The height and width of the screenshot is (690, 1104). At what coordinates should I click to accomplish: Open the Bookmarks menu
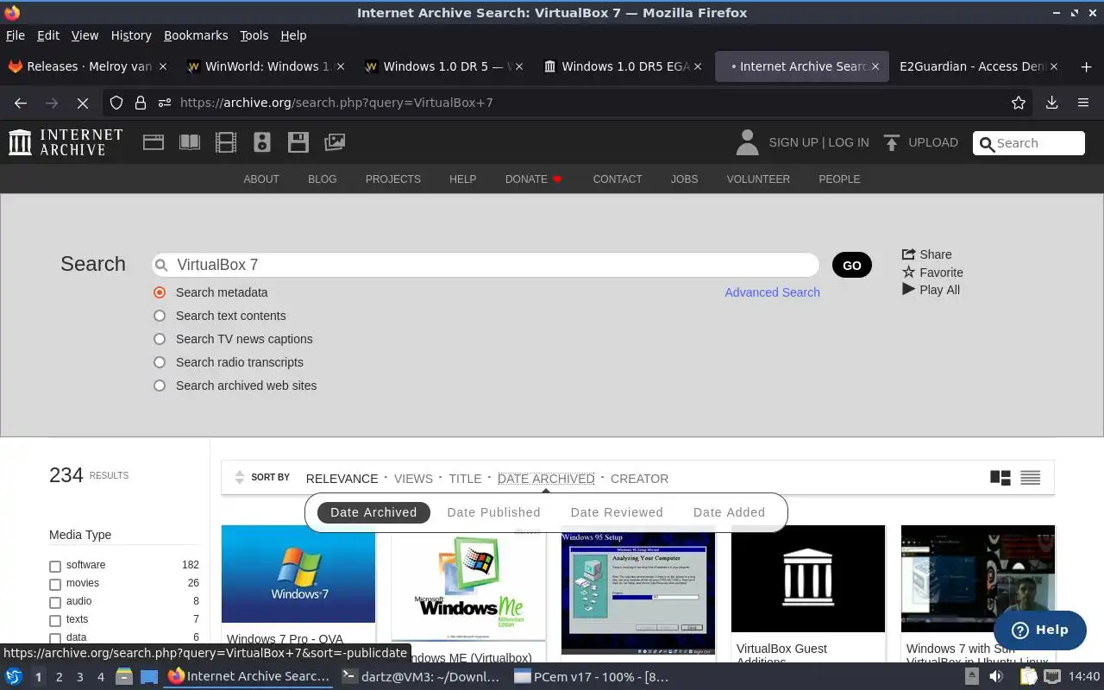tap(196, 35)
